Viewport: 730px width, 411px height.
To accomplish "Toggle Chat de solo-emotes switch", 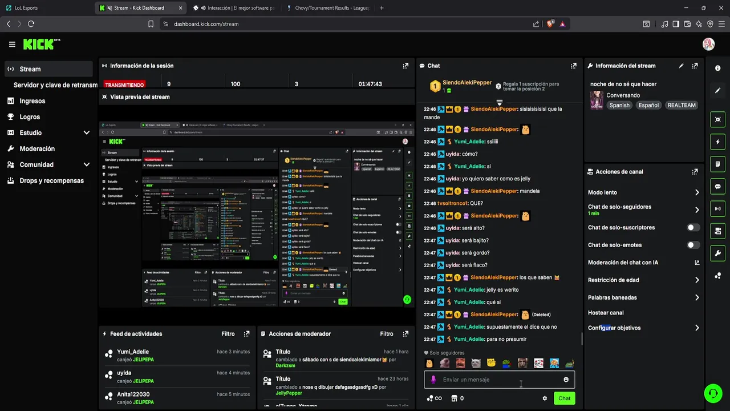I will point(693,245).
